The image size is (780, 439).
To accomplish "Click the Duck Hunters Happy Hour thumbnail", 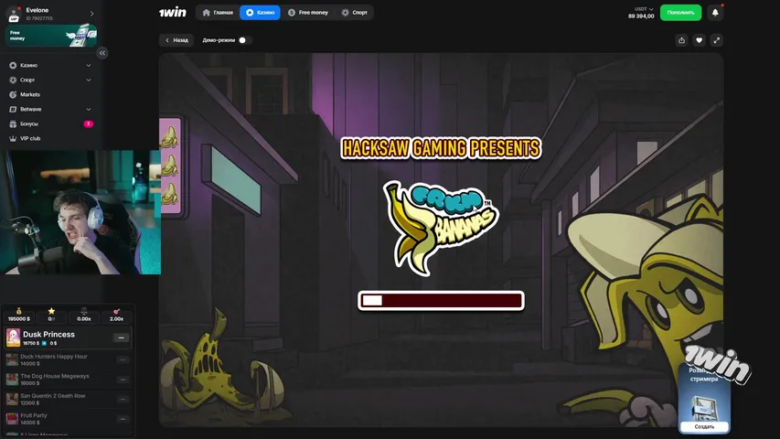I will (12, 359).
